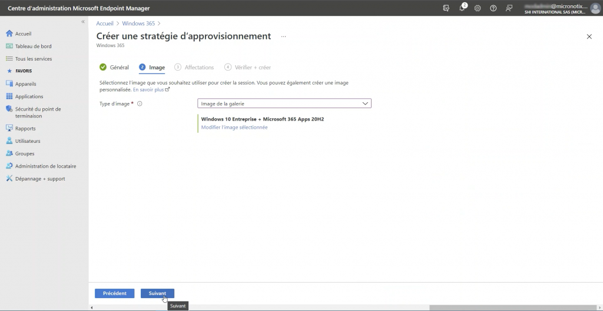Image resolution: width=603 pixels, height=311 pixels.
Task: Go to Windows 365 breadcrumb link
Action: click(x=138, y=24)
